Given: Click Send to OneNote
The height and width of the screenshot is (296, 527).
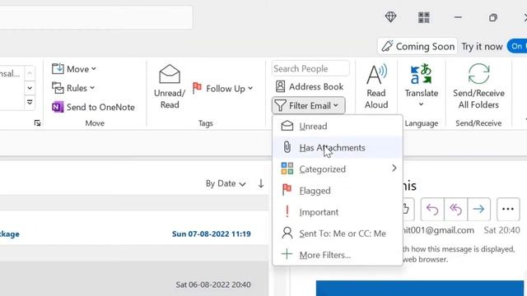Looking at the screenshot, I should point(93,107).
